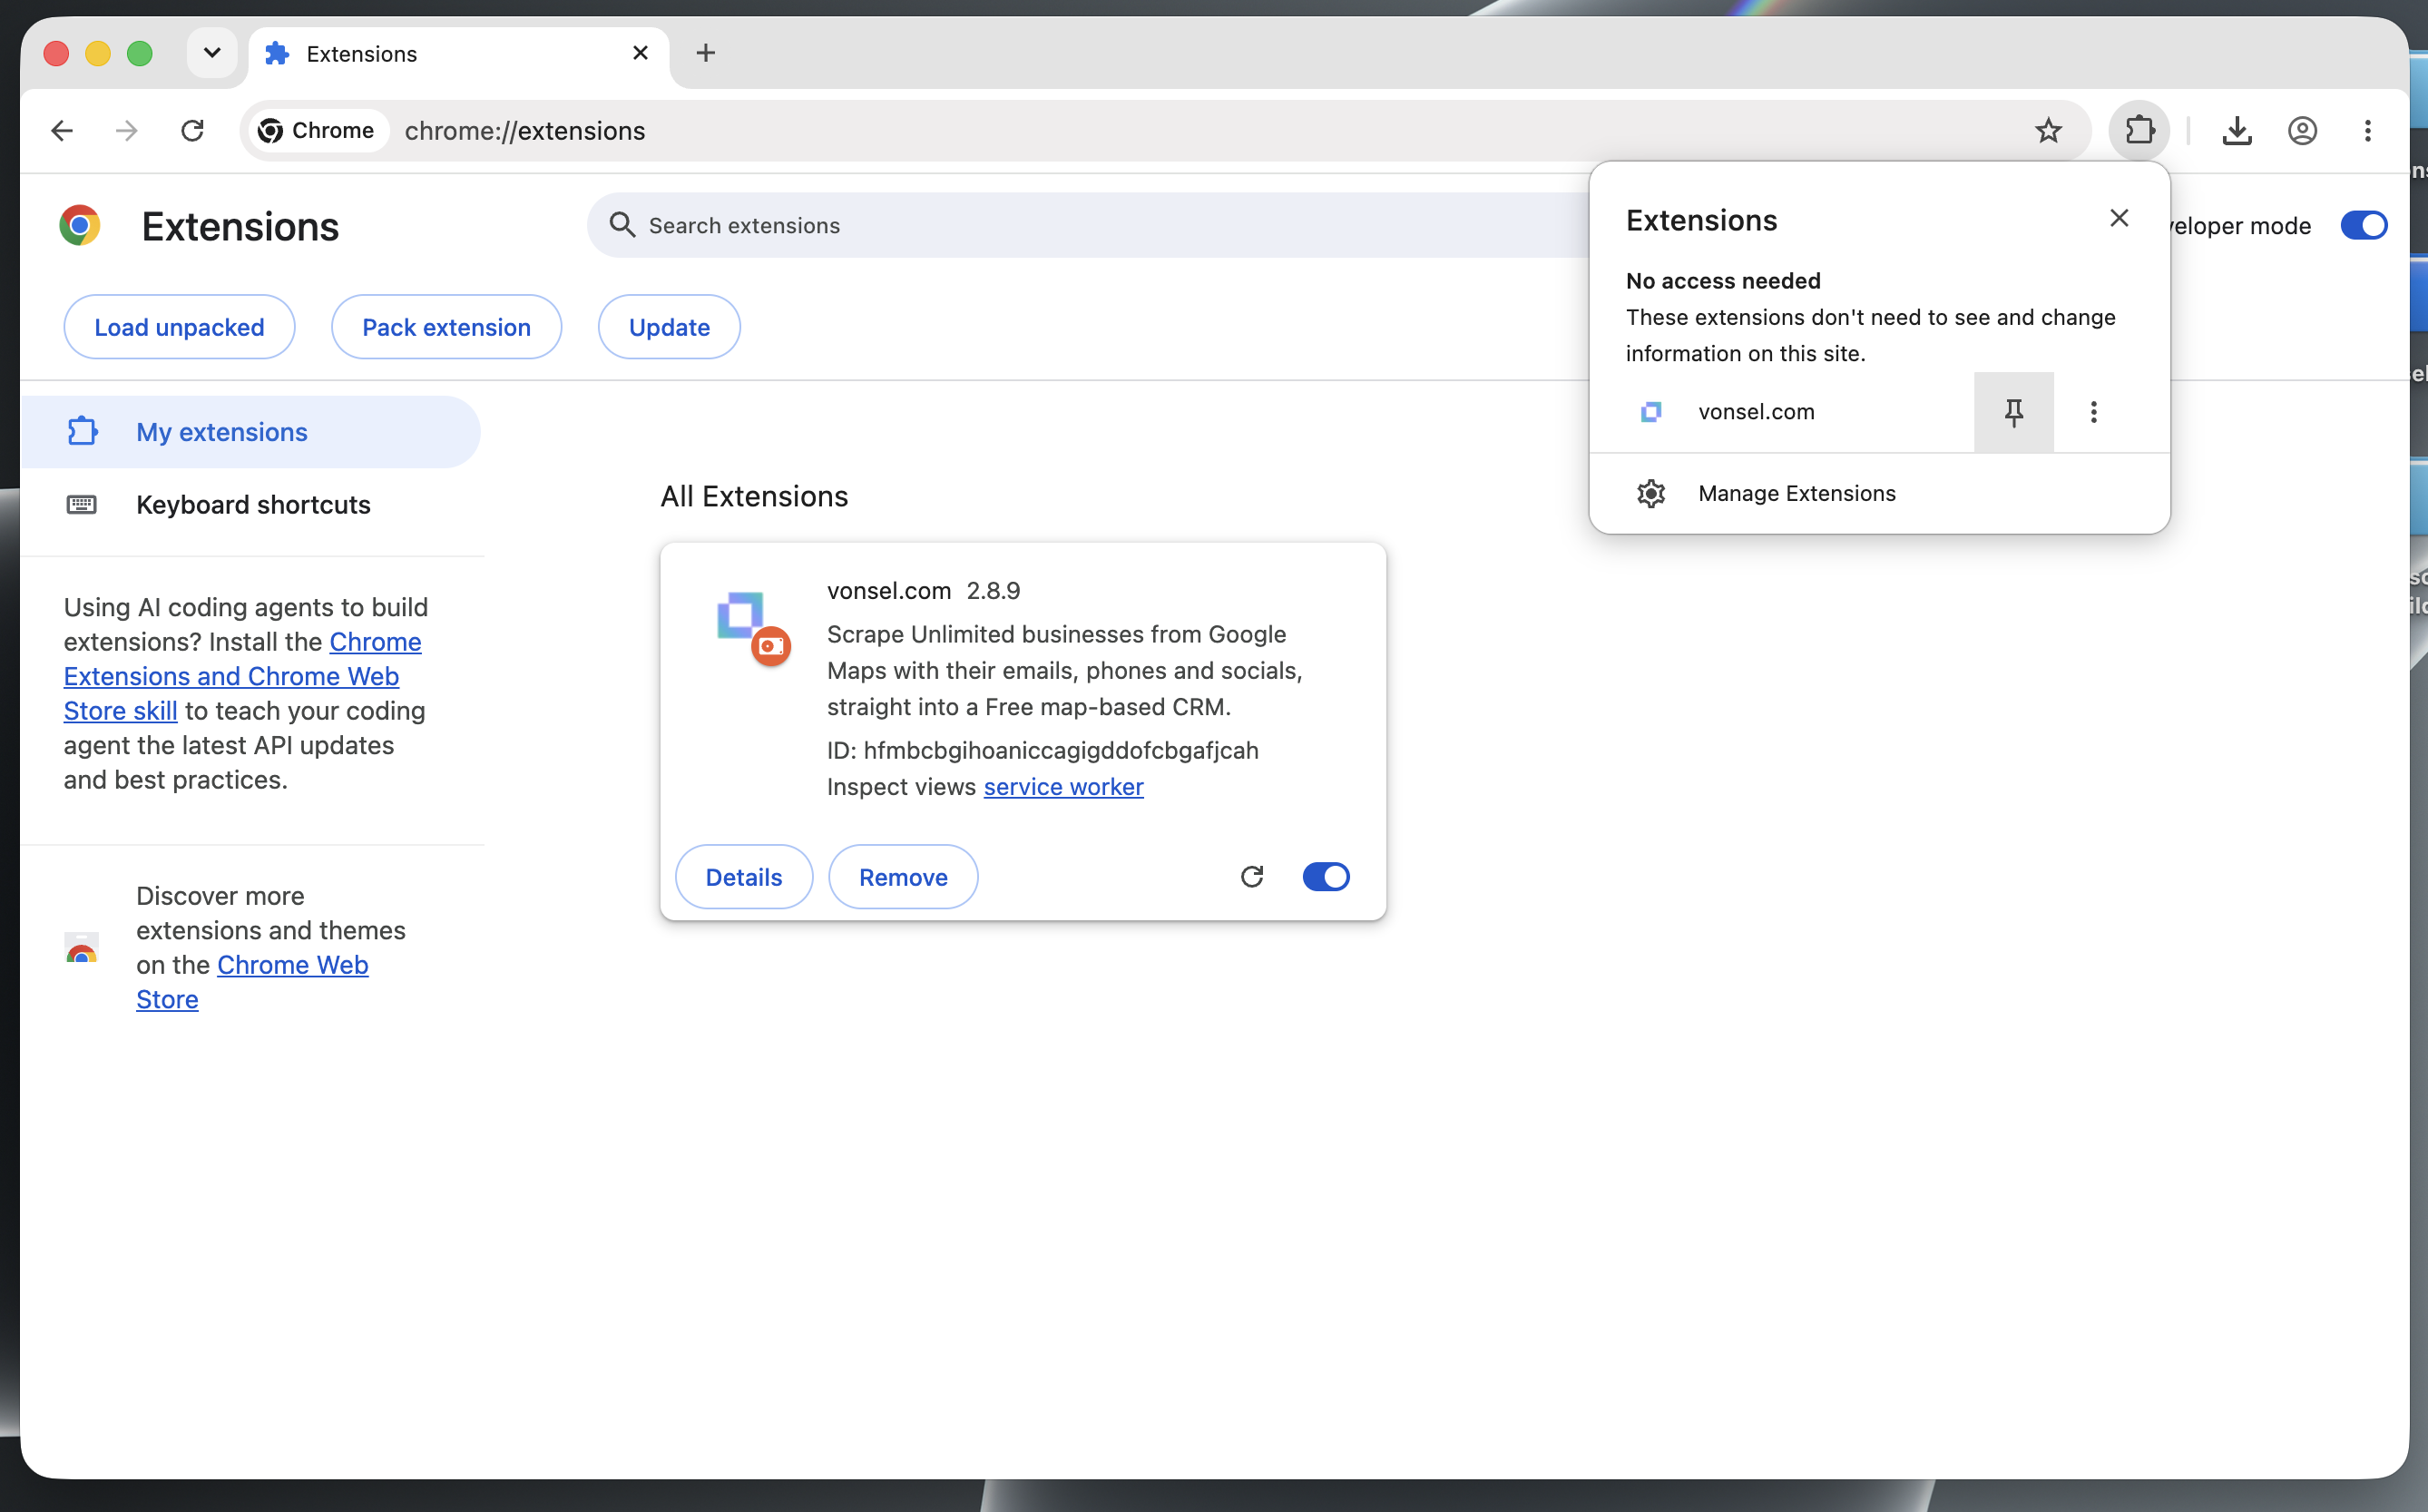Viewport: 2428px width, 1512px height.
Task: Bookmark this page with the star icon
Action: [2048, 130]
